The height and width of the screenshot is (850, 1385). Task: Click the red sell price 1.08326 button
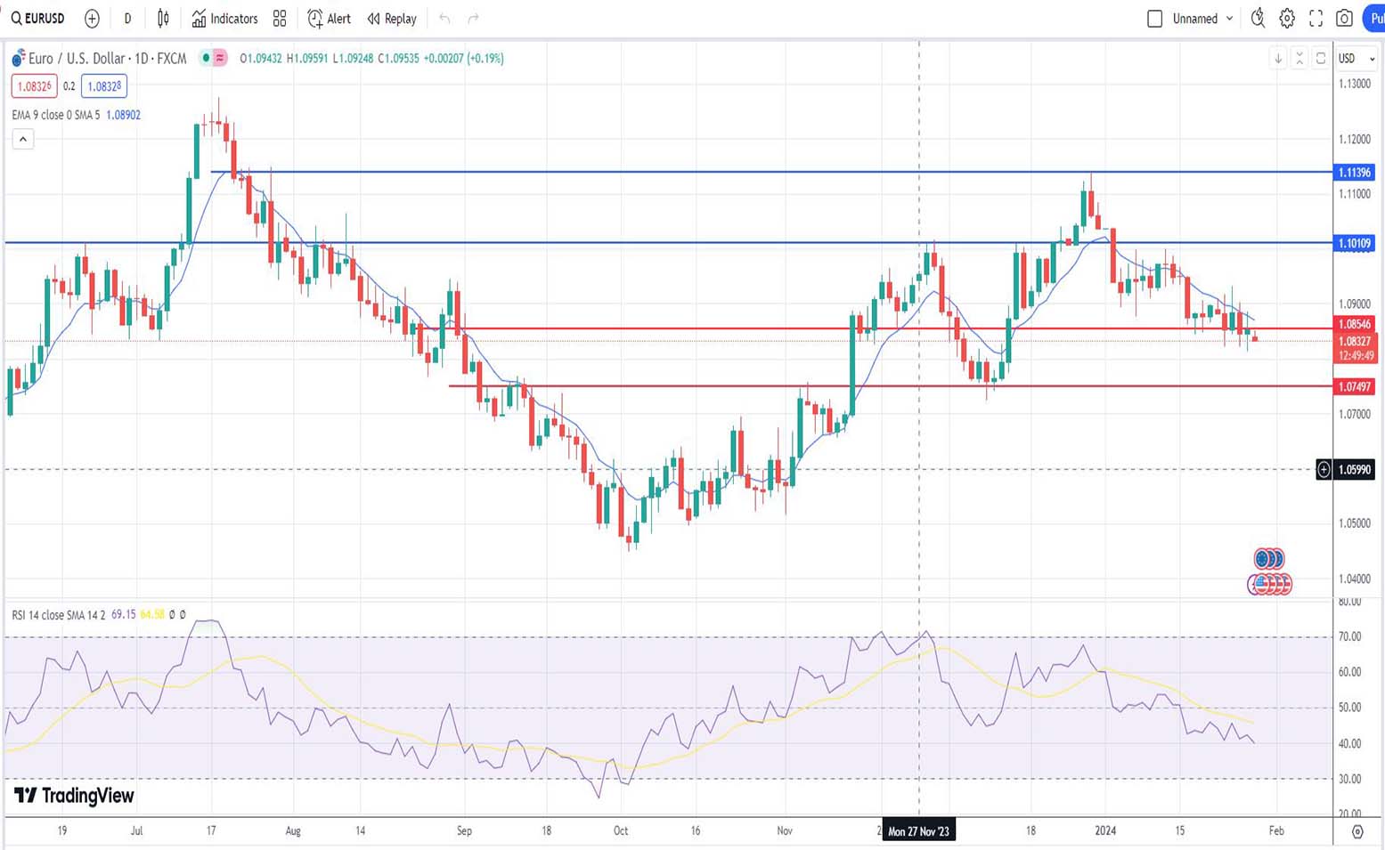[x=34, y=86]
